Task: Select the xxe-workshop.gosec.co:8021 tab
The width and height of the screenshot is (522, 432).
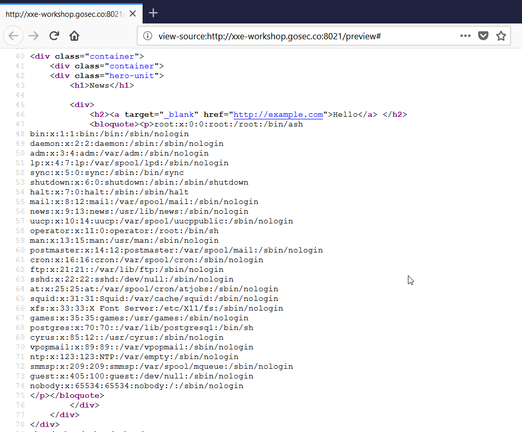Action: (x=64, y=14)
